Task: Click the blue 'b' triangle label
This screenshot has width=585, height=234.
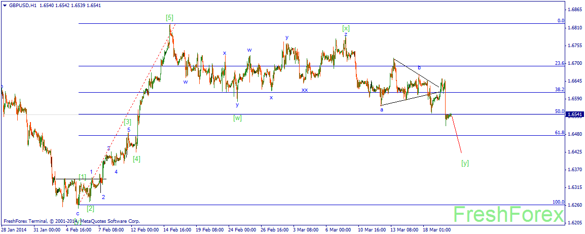Action: (419, 67)
